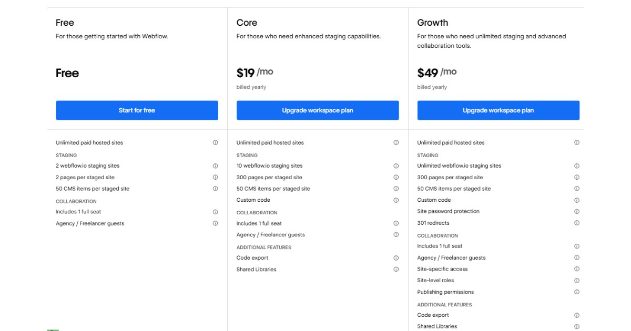Open info for Unlimited webflow.io staging sites
This screenshot has height=331, width=631.
577,166
